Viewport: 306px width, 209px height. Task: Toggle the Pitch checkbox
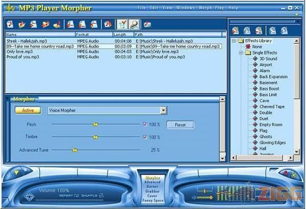[144, 124]
